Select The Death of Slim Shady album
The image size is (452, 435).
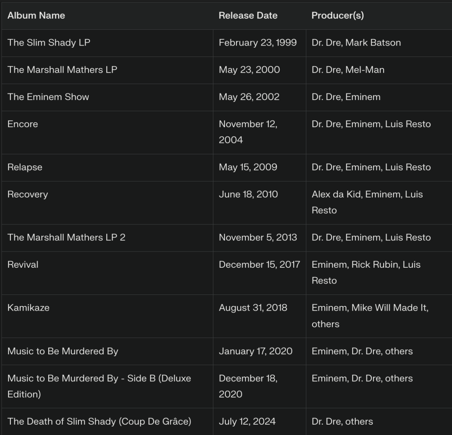(x=99, y=421)
